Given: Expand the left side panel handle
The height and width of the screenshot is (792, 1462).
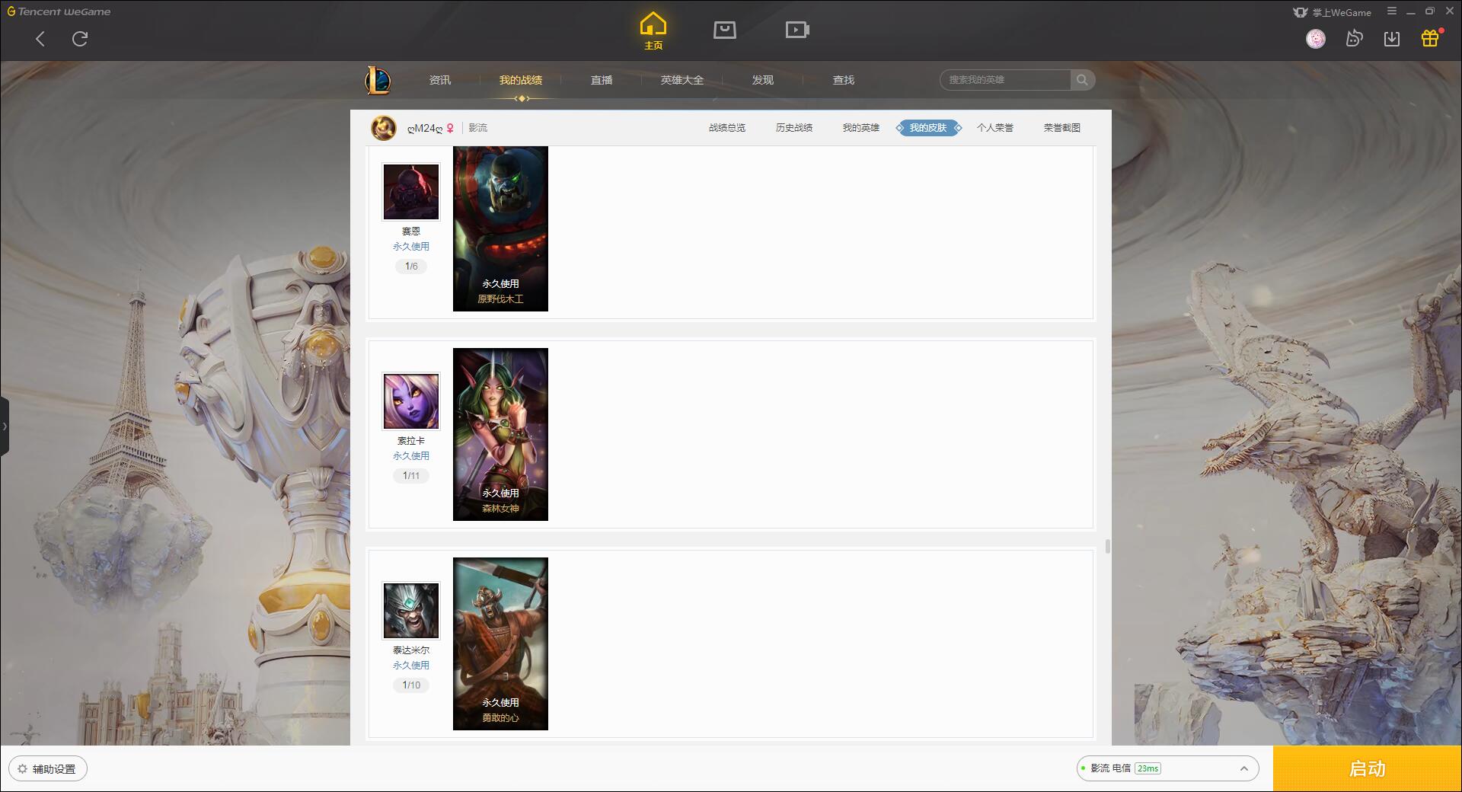Looking at the screenshot, I should coord(5,426).
